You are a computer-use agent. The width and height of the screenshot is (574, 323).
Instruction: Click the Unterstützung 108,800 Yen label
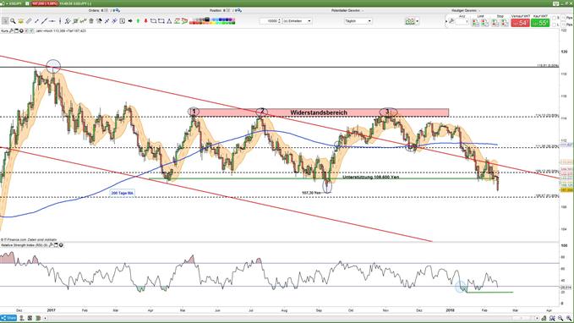click(x=371, y=178)
